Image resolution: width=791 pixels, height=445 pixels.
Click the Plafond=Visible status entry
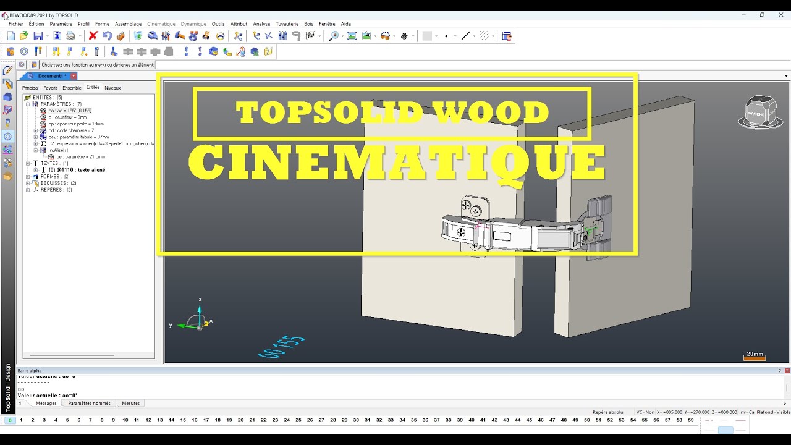(x=773, y=412)
